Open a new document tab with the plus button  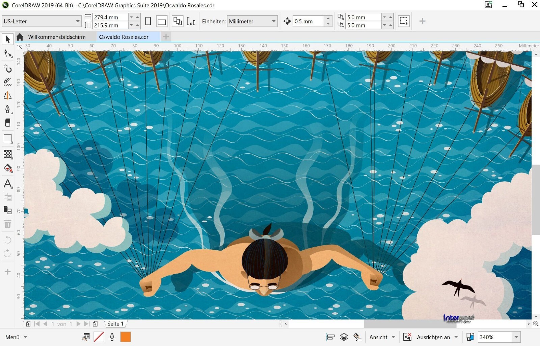pyautogui.click(x=166, y=37)
